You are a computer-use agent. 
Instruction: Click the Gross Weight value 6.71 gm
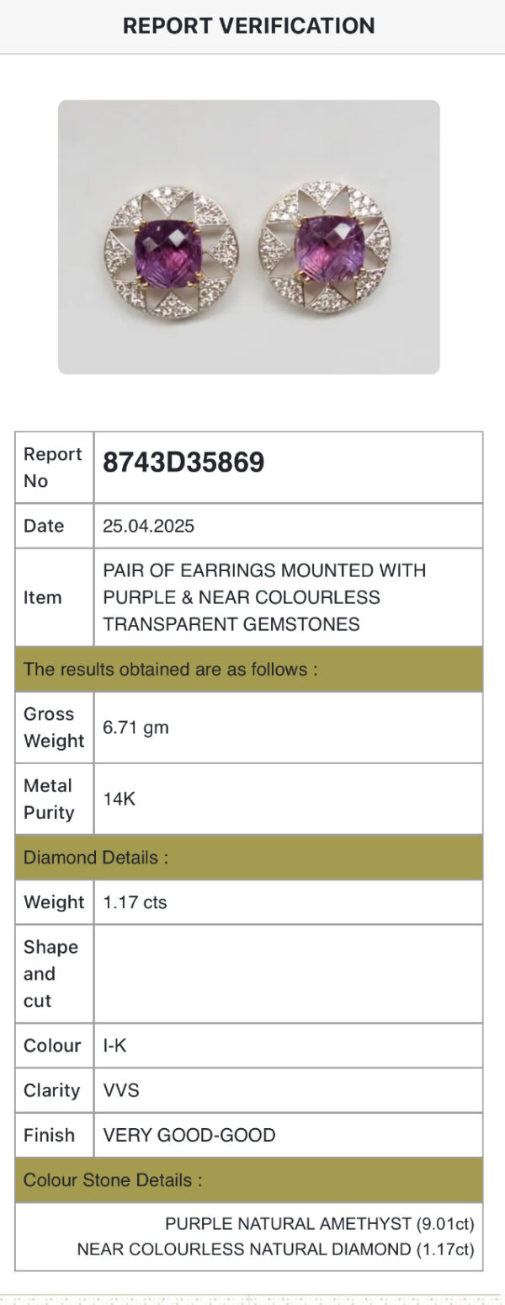click(x=136, y=727)
